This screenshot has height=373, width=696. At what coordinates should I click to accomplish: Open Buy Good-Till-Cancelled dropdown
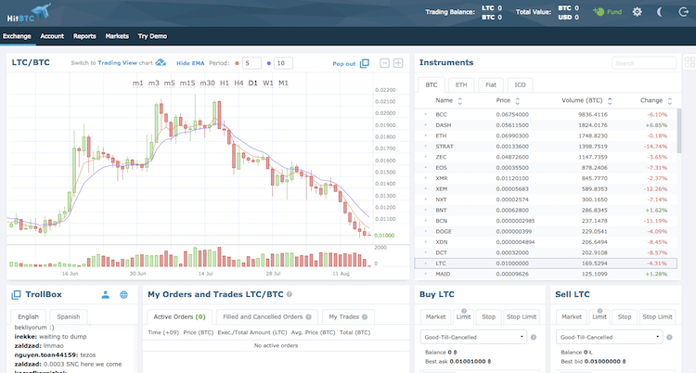473,337
